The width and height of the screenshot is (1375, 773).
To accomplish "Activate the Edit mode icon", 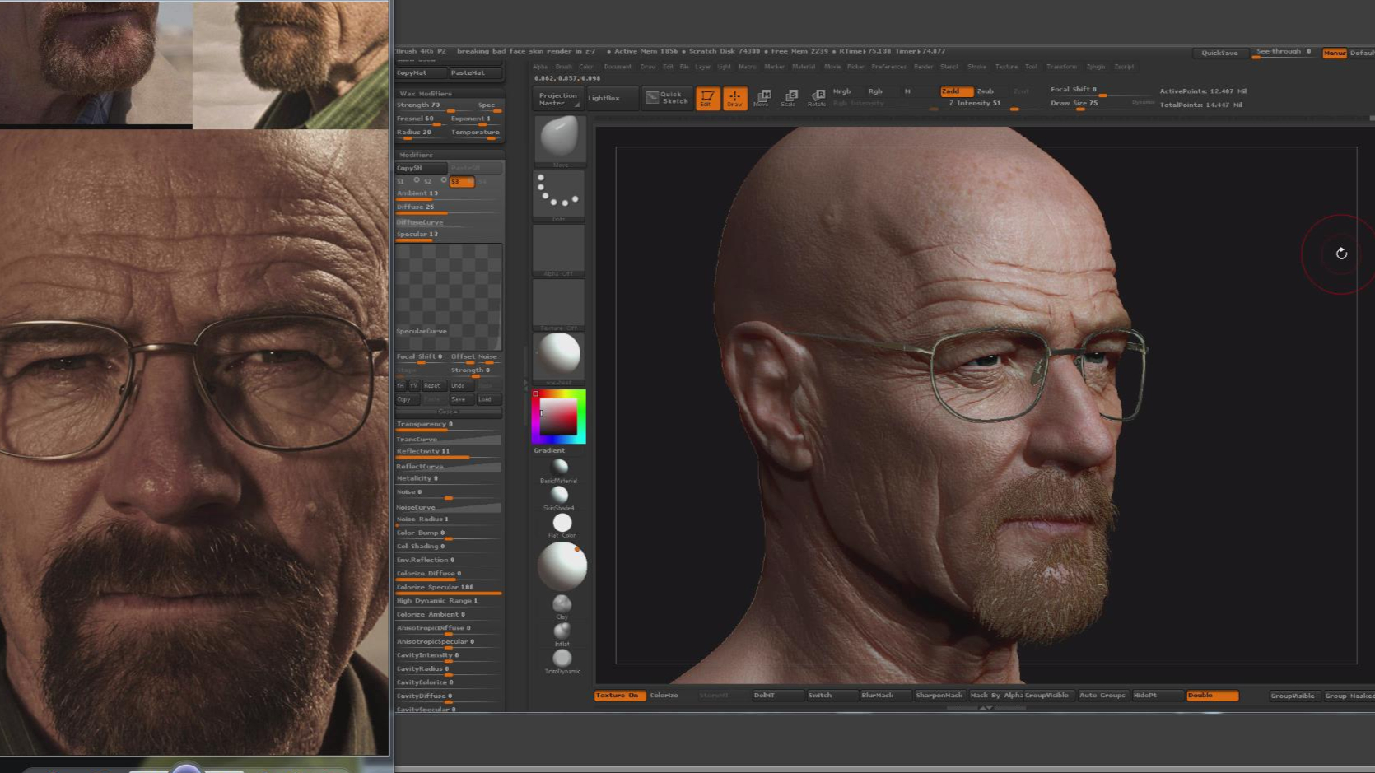I will pyautogui.click(x=707, y=98).
